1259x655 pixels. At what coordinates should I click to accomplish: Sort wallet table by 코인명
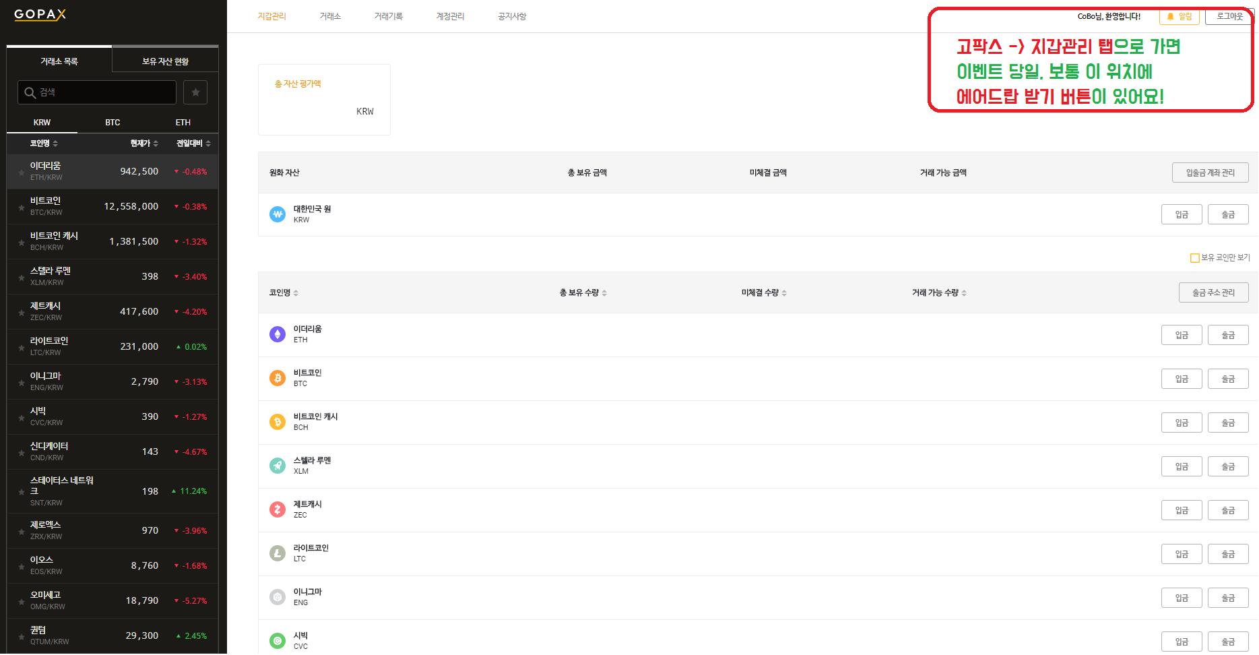[x=284, y=292]
